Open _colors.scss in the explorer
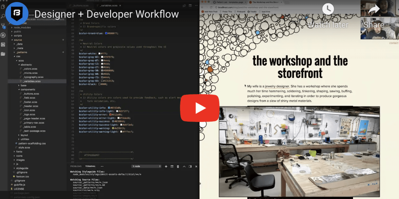399x199 pixels. click(x=30, y=69)
